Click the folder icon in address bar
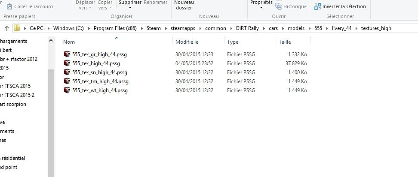The height and width of the screenshot is (177, 418). coord(17,28)
